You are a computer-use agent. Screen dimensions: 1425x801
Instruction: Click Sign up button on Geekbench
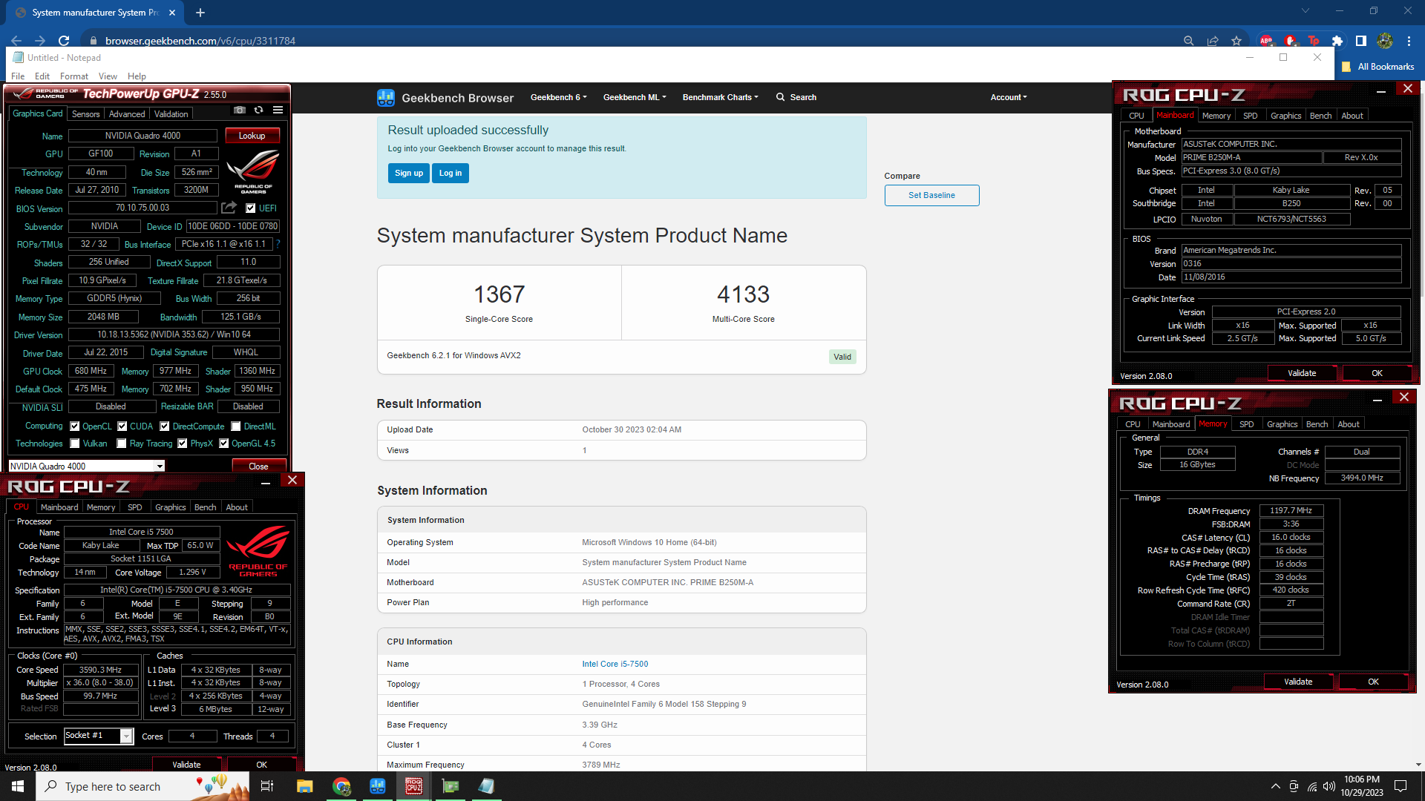point(408,173)
